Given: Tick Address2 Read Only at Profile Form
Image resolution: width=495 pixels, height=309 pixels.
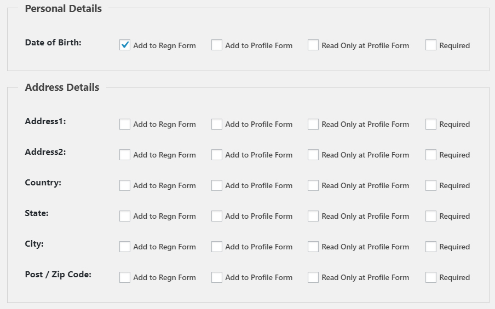Looking at the screenshot, I should (x=313, y=155).
